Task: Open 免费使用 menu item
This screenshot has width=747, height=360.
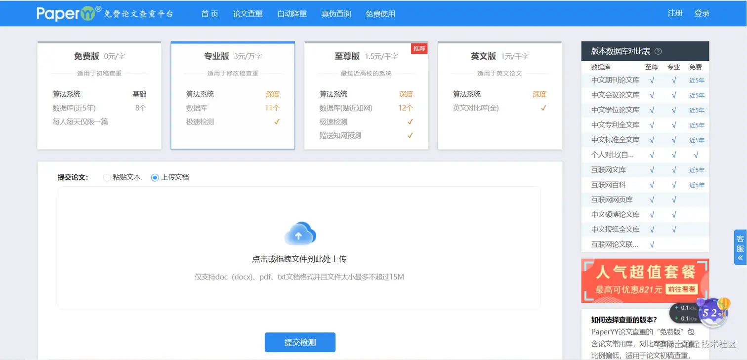Action: tap(380, 14)
